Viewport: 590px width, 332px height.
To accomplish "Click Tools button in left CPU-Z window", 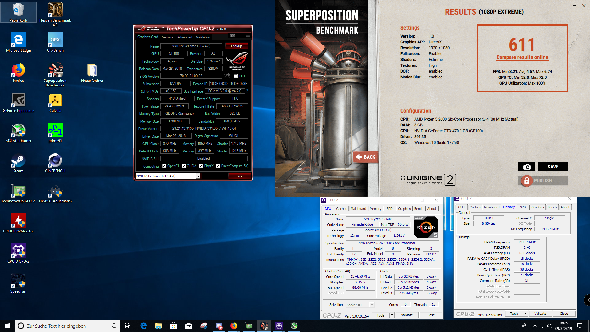I will pyautogui.click(x=381, y=315).
